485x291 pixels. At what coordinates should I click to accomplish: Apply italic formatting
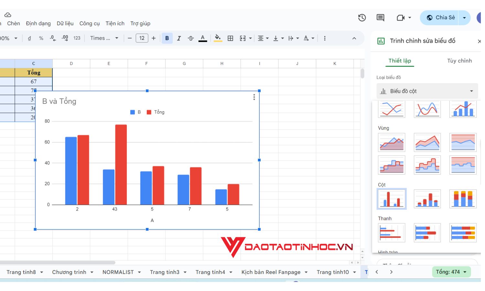(179, 38)
